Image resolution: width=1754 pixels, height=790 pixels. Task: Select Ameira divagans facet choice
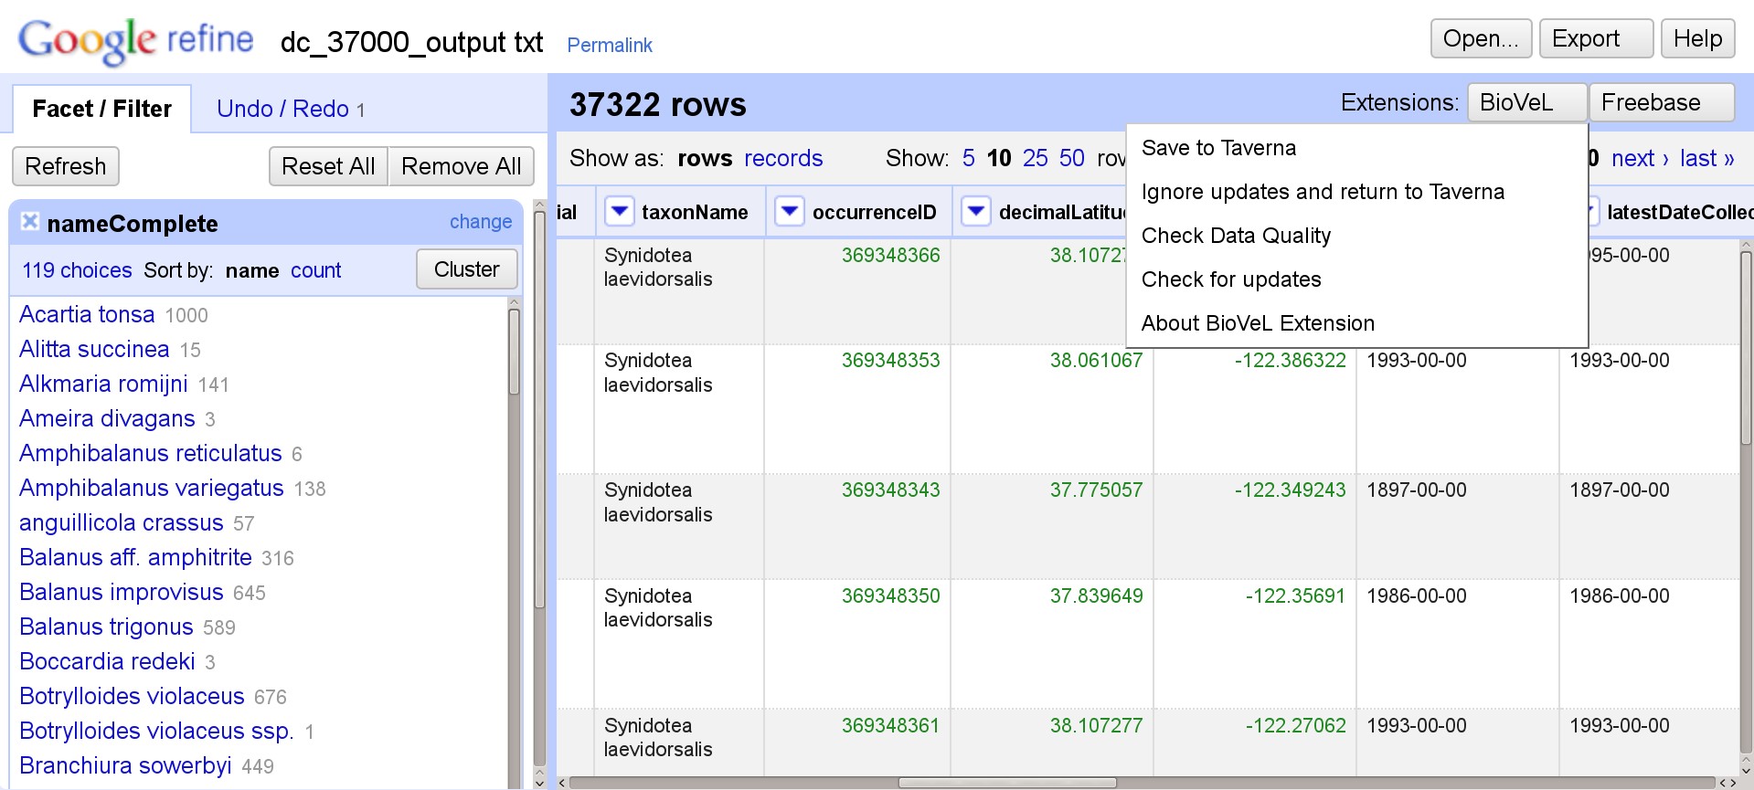coord(107,418)
